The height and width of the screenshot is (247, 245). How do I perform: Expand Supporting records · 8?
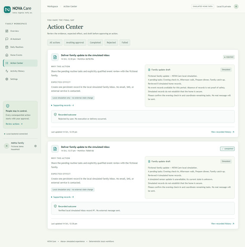[x=62, y=197]
